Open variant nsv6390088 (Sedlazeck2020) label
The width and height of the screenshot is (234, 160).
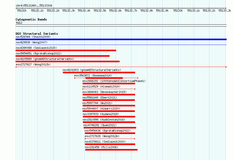[36, 48]
